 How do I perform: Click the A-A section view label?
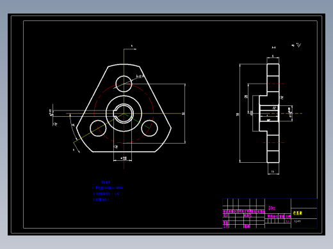click(273, 47)
